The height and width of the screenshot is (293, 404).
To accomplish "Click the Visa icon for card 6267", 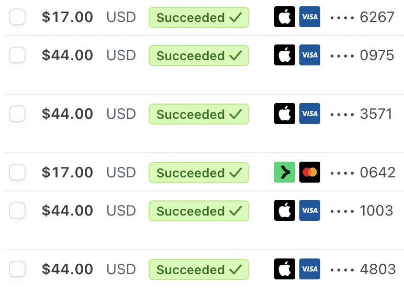I will click(310, 17).
